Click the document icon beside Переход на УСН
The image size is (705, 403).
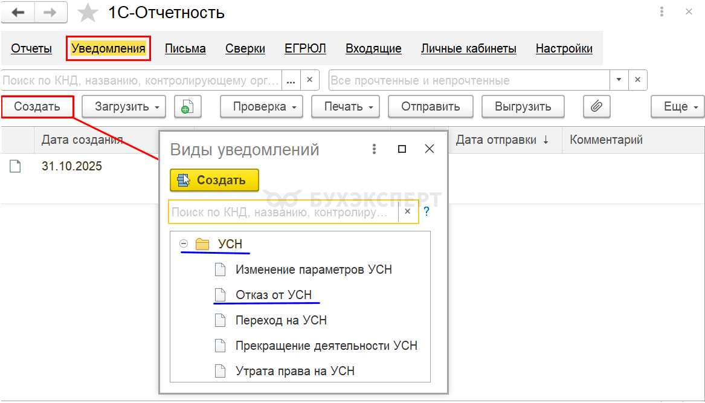pyautogui.click(x=220, y=320)
